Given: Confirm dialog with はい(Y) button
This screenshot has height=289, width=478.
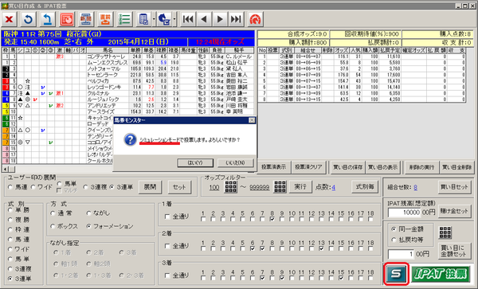Looking at the screenshot, I should (195, 163).
